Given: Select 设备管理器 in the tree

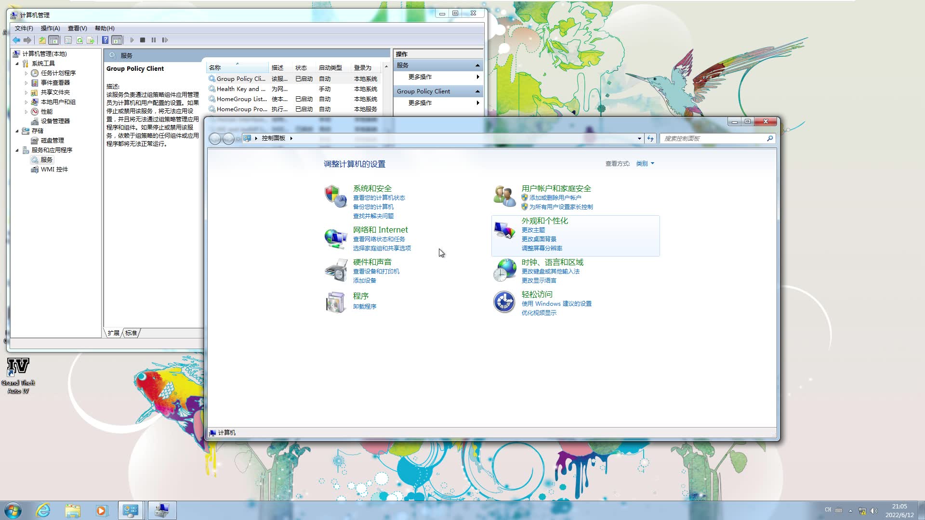Looking at the screenshot, I should (55, 121).
